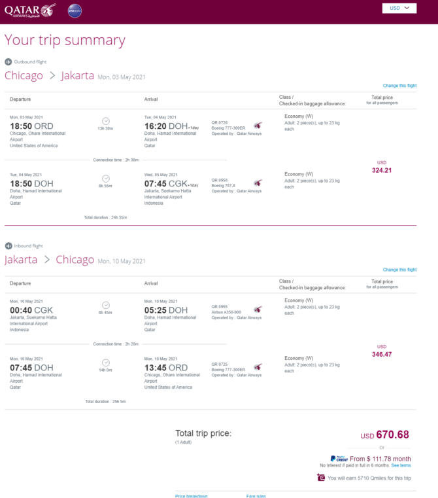Click the 8h 55m duration clock icon
This screenshot has width=438, height=498.
[x=106, y=179]
